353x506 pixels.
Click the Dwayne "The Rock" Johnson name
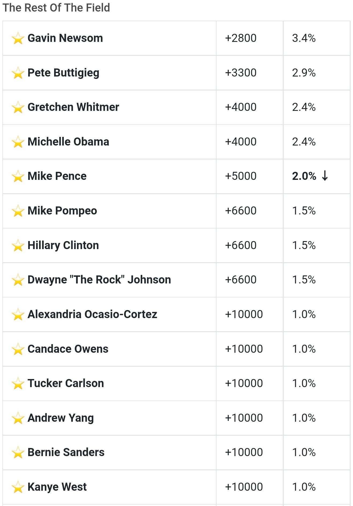(99, 280)
